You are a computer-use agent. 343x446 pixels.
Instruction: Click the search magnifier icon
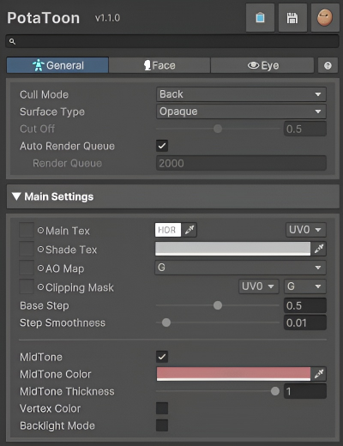click(12, 41)
